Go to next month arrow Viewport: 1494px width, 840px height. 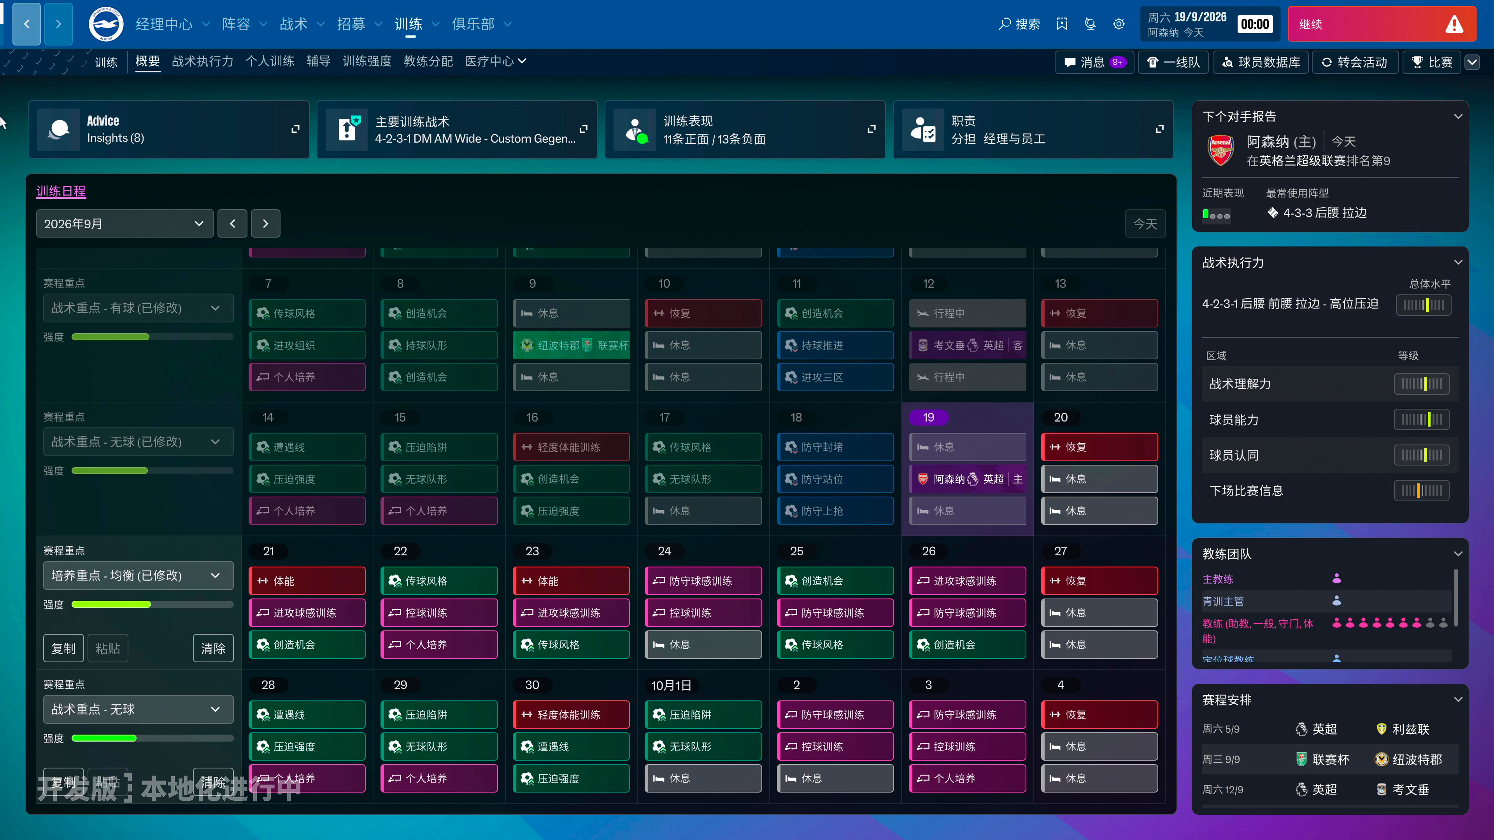point(266,223)
